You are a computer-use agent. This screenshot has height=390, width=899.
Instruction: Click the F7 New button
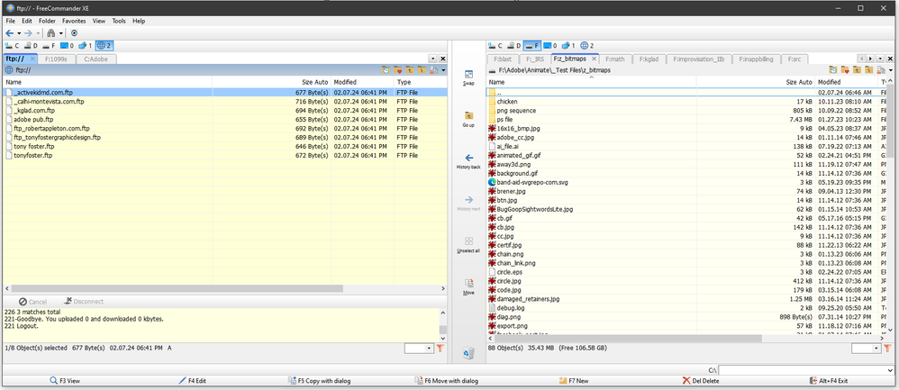pos(575,380)
